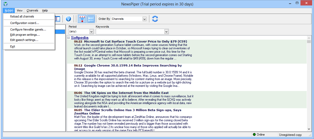314x139 pixels.
Task: Choose Exit from Action menu
Action: pyautogui.click(x=29, y=46)
